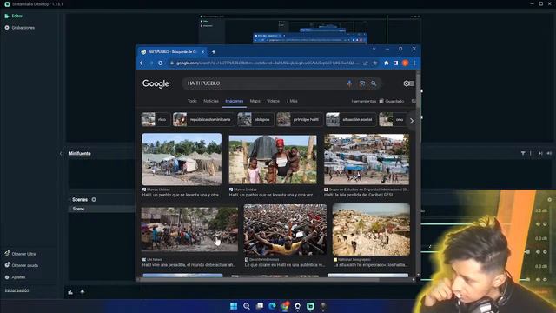Search by image with the Lens icon

point(362,83)
